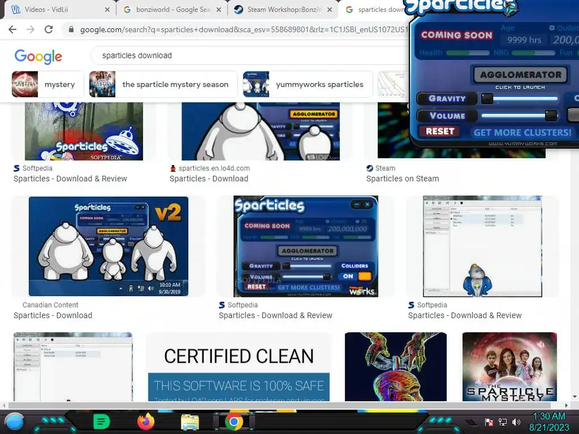Go back with the browser back arrow
This screenshot has height=434, width=579.
[12, 29]
